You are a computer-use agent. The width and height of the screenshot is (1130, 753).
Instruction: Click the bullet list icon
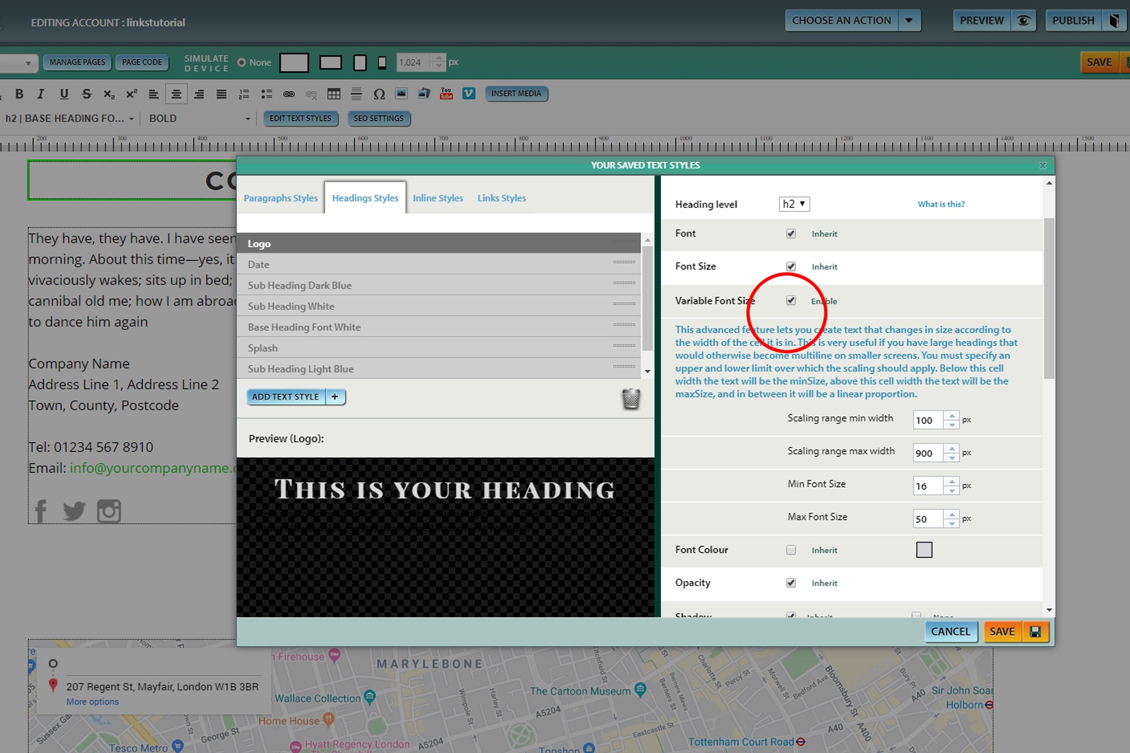point(267,93)
